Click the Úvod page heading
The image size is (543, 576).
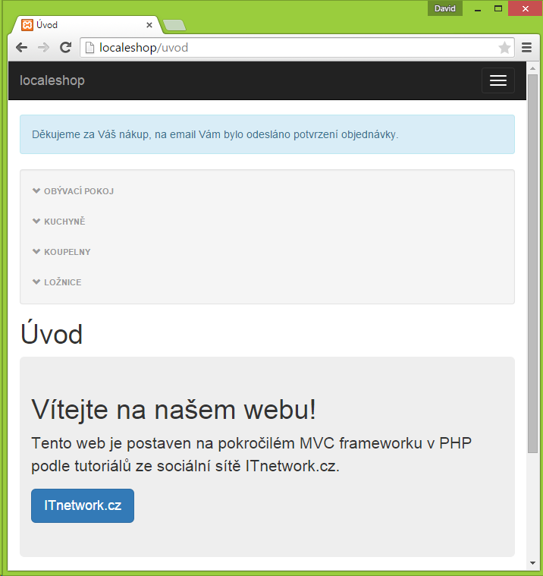(52, 334)
